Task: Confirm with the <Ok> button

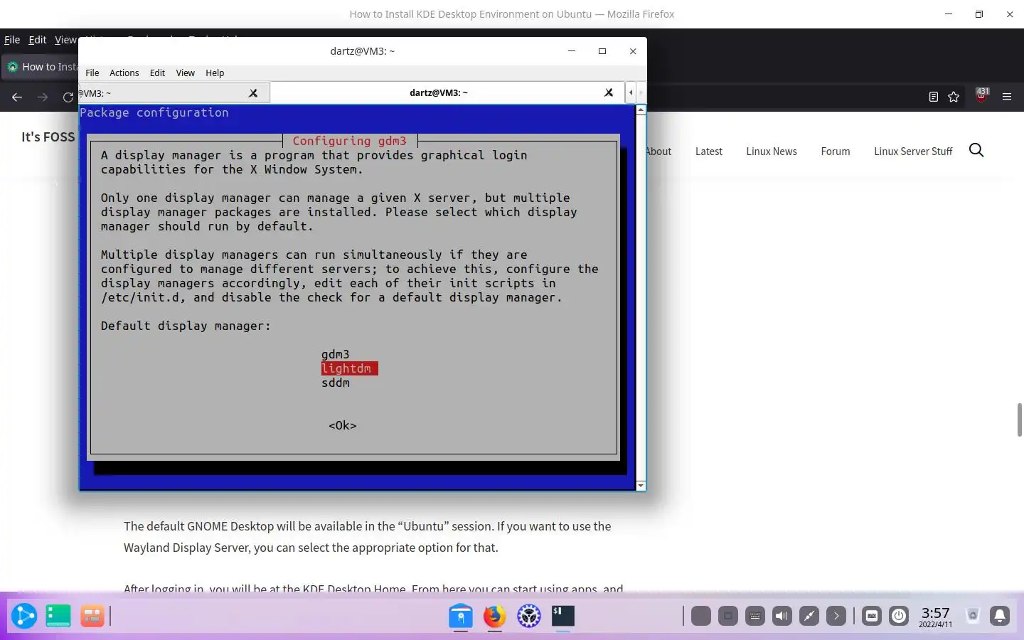Action: [x=343, y=425]
